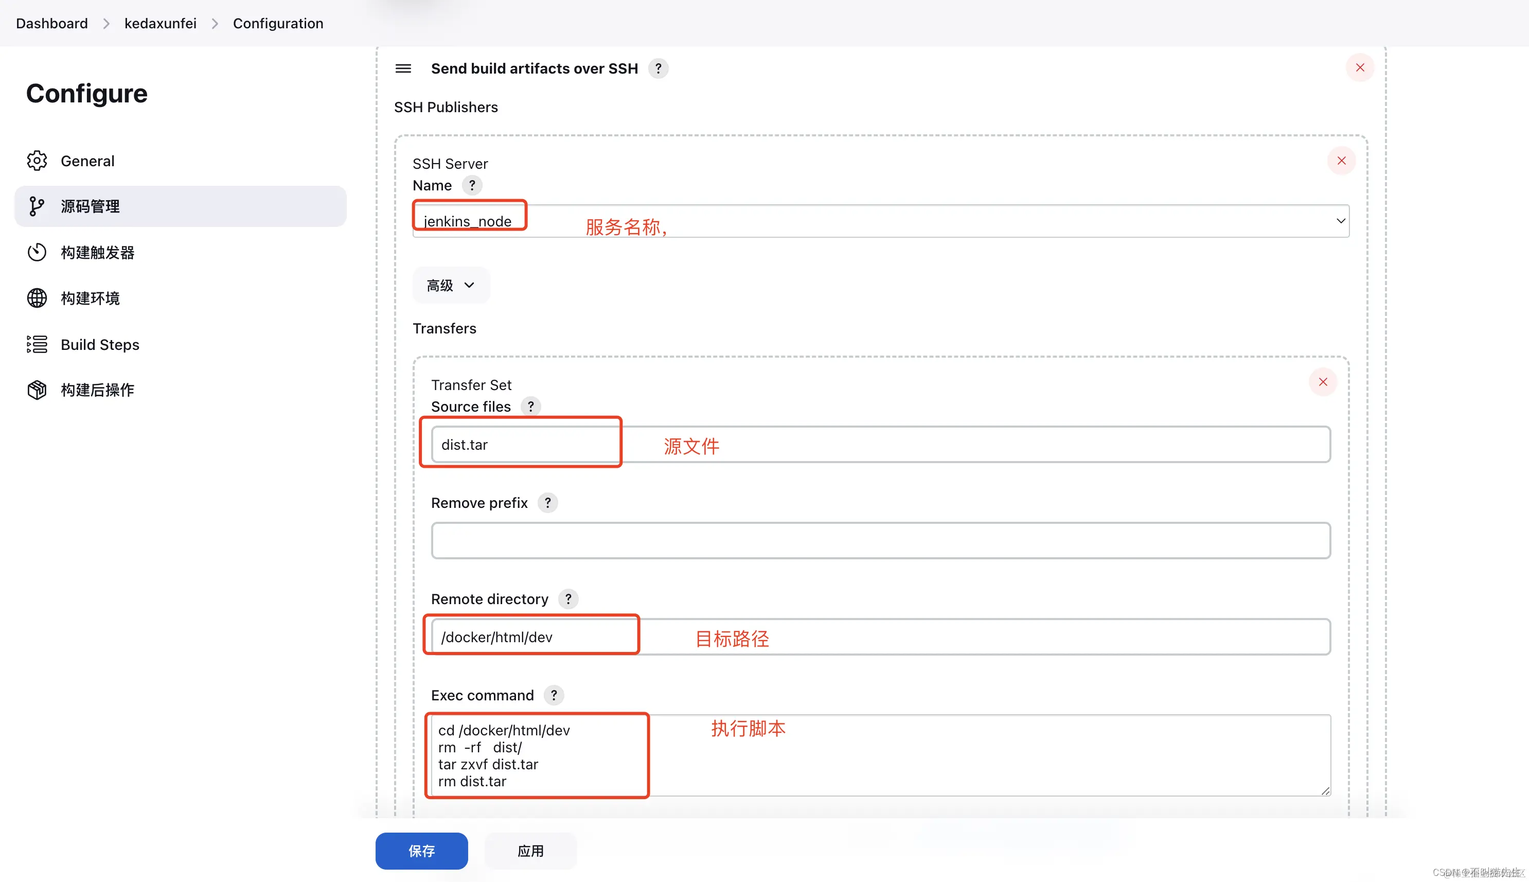Open help icon next to Exec command
Viewport: 1529px width, 882px height.
point(554,695)
